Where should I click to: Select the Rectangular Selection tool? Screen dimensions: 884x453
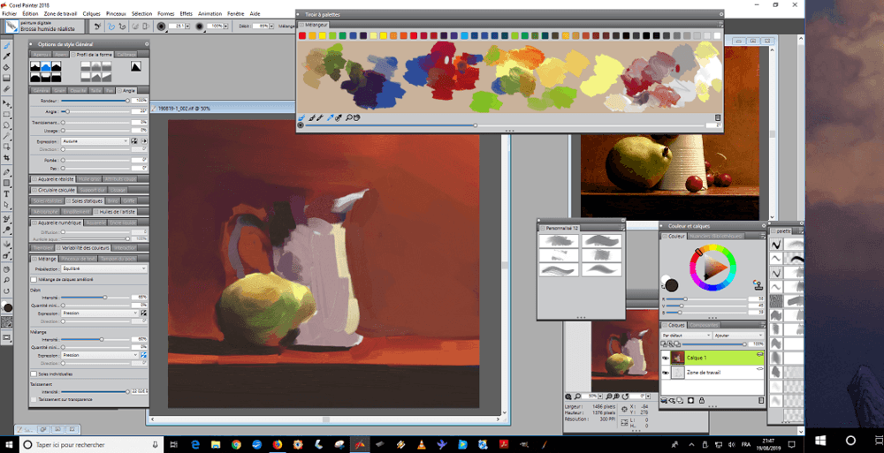click(7, 115)
